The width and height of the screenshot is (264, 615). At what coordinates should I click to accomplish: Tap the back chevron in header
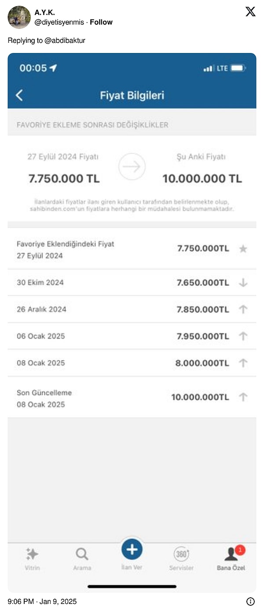(19, 95)
